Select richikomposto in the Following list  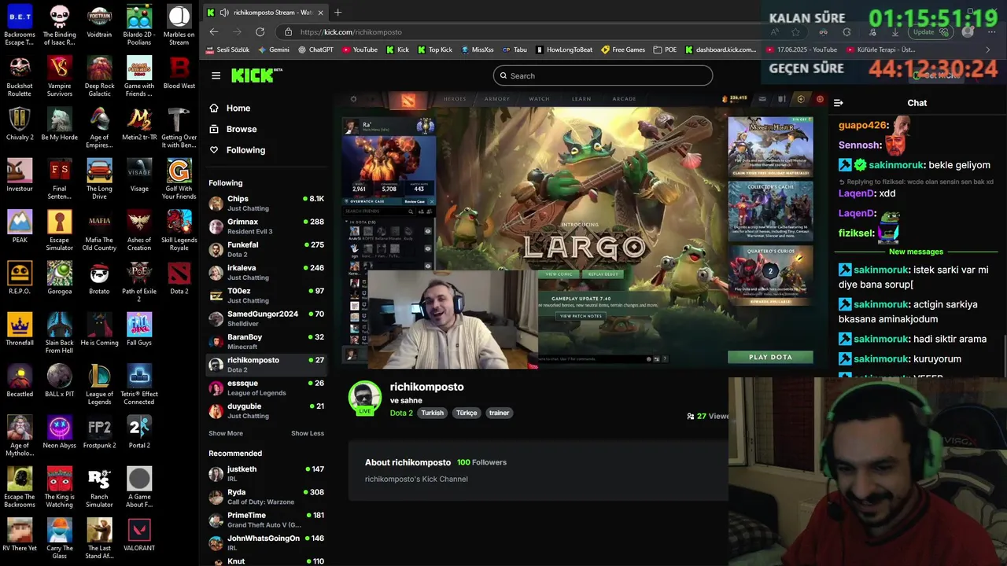[266, 365]
